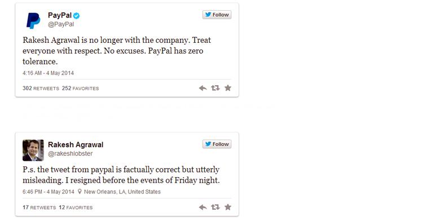Follow the PayPal account

click(217, 15)
